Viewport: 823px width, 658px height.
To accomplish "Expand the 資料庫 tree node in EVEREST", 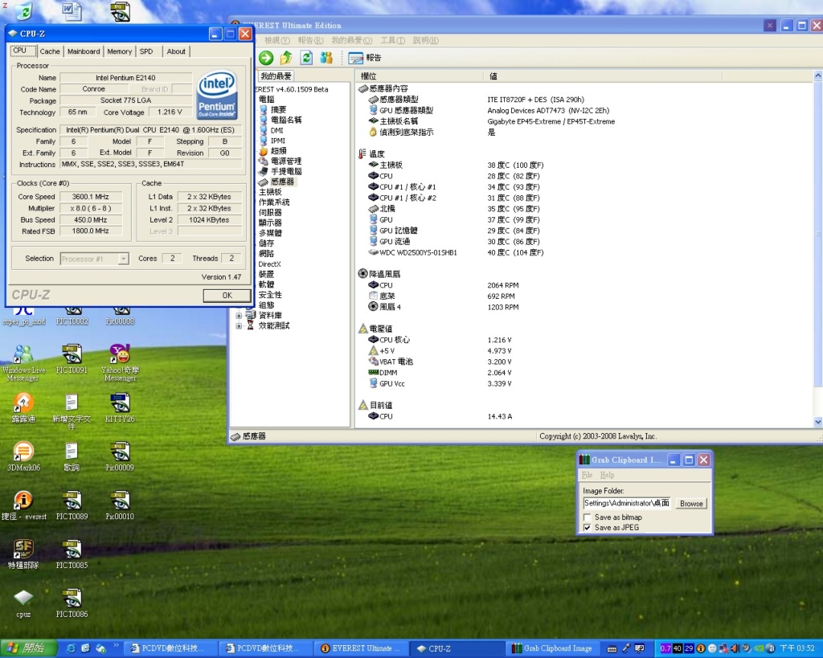I will pos(239,316).
